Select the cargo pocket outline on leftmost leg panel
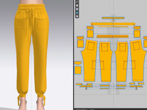Image resolution: width=147 pixels, height=110 pixels. point(94,65)
